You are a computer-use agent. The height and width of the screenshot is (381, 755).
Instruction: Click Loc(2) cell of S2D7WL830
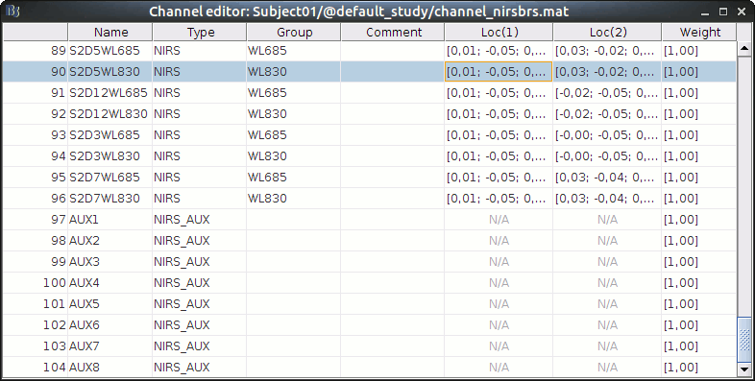(608, 199)
